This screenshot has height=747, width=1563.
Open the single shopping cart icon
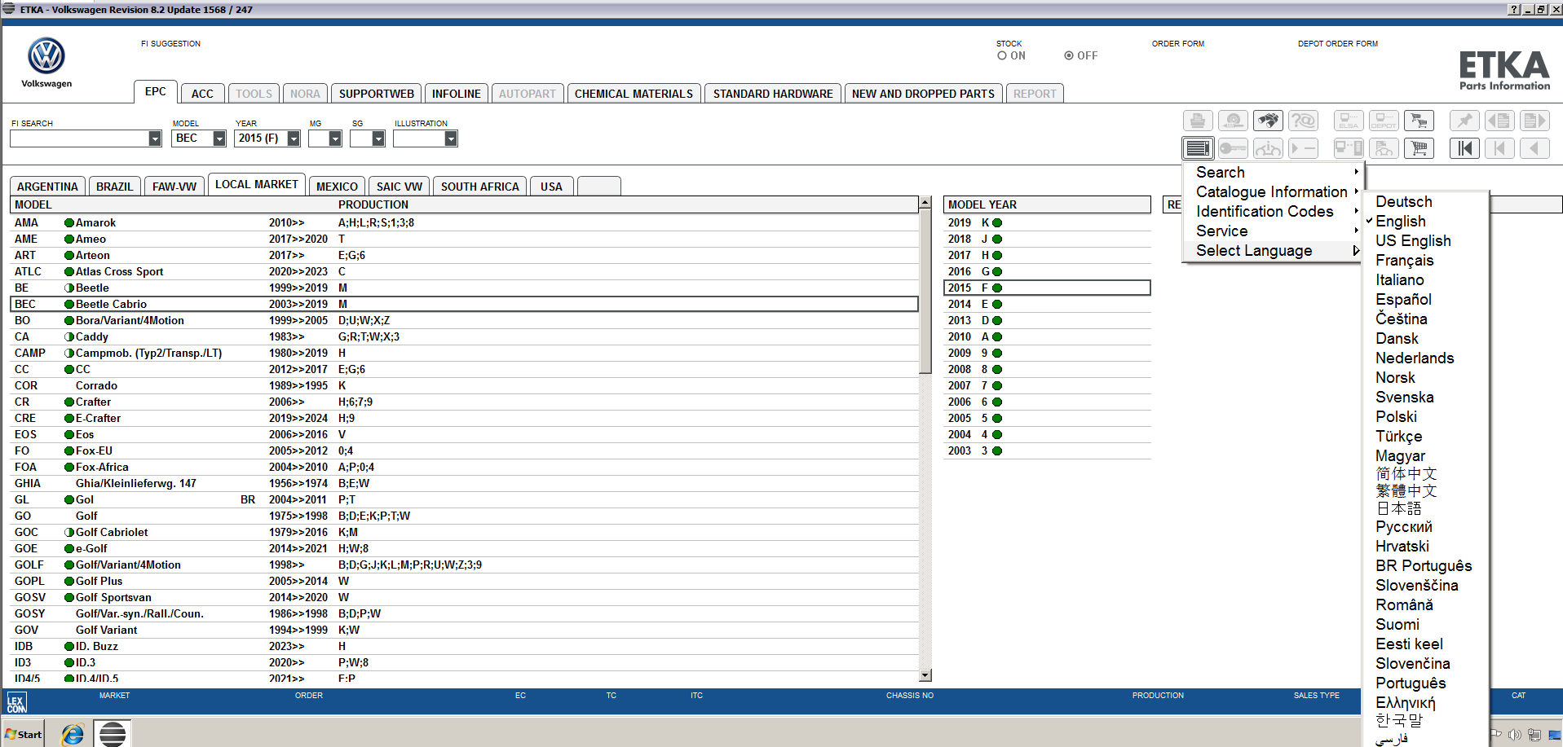coord(1419,148)
